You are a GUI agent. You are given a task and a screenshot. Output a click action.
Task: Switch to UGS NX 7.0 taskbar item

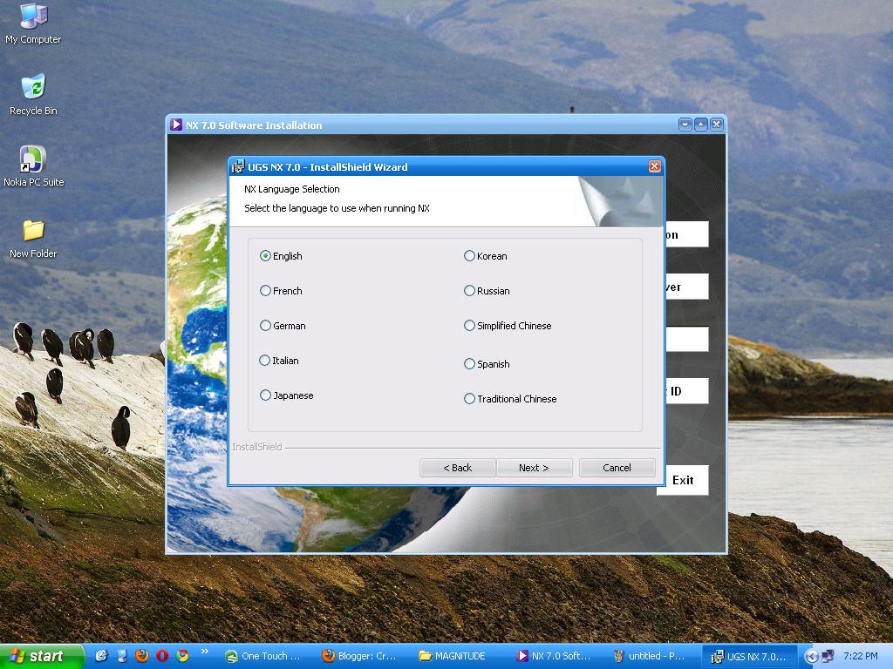click(749, 656)
